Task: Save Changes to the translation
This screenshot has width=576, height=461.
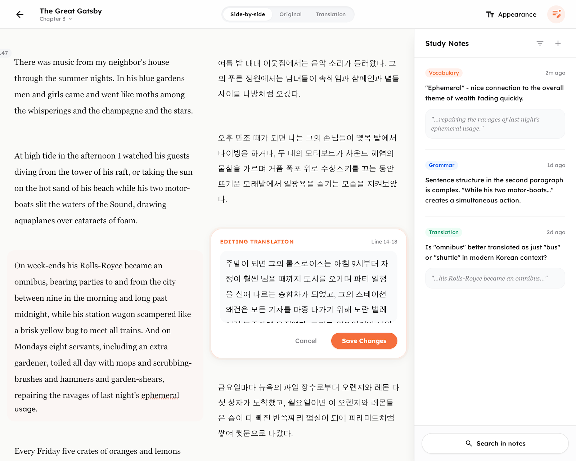Action: pyautogui.click(x=364, y=341)
